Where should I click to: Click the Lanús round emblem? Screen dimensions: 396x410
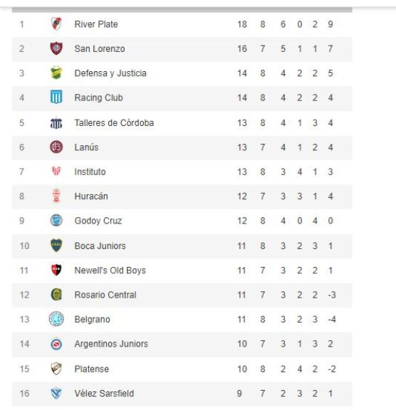(56, 147)
